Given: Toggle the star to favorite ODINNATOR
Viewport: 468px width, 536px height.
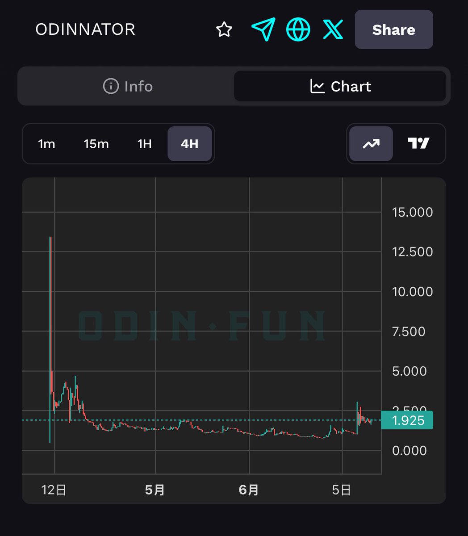Looking at the screenshot, I should (225, 29).
